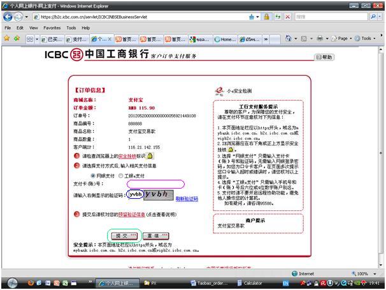Switch to the Home... tab
The height and width of the screenshot is (290, 386).
(224, 39)
